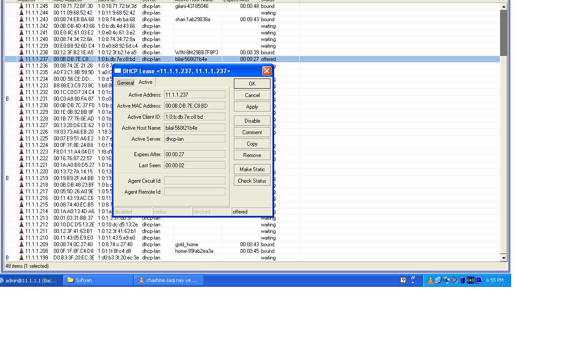Click the DHCP Lease dialog title bar icon

[x=117, y=71]
